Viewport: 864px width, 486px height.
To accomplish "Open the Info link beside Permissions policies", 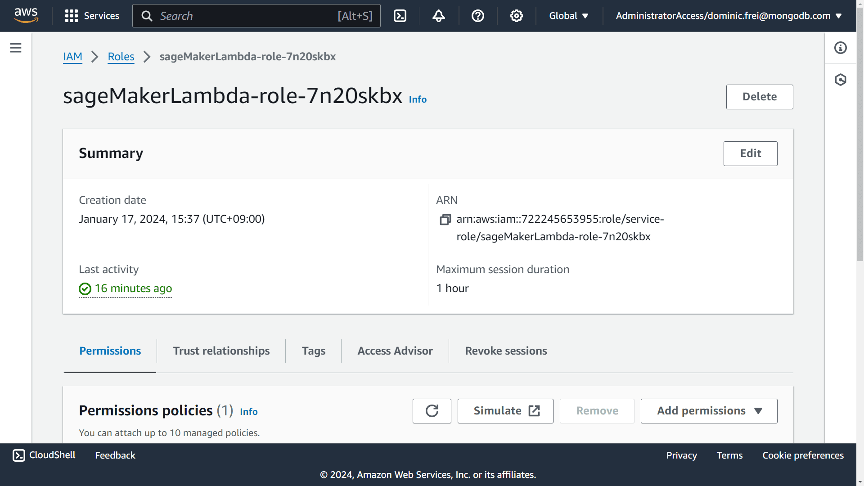I will pyautogui.click(x=249, y=412).
